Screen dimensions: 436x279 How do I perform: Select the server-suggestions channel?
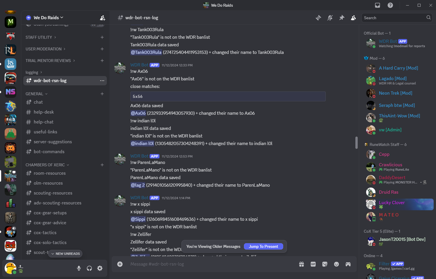tap(65, 142)
